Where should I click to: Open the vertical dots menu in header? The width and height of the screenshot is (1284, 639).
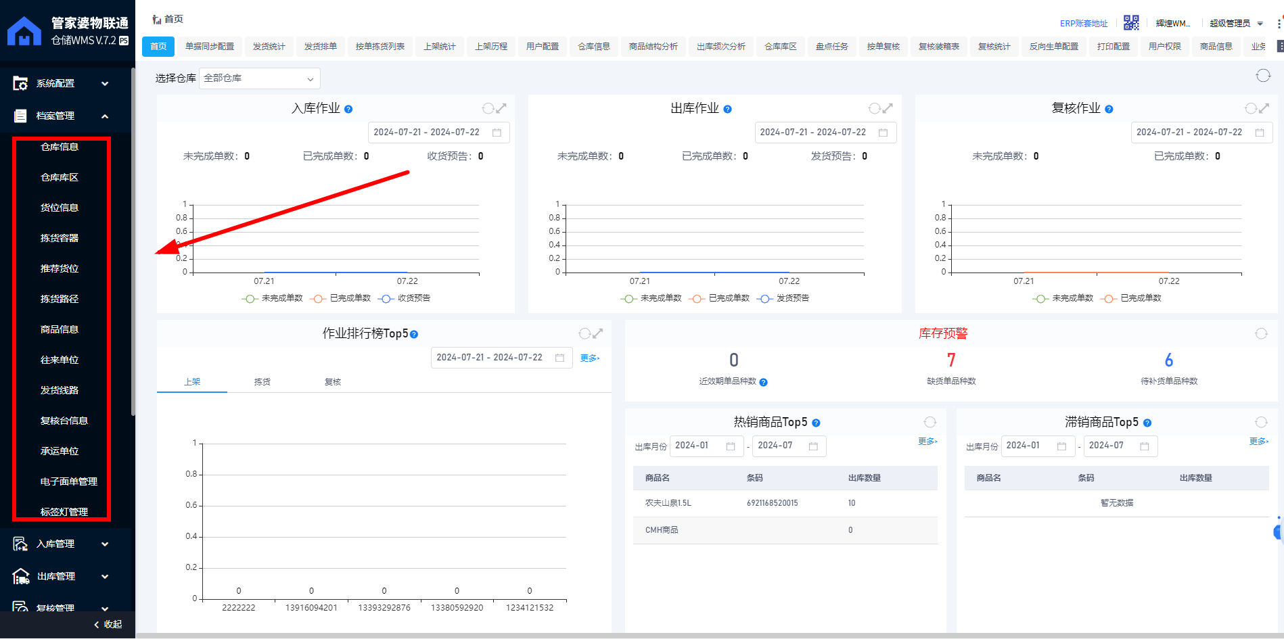(1279, 23)
